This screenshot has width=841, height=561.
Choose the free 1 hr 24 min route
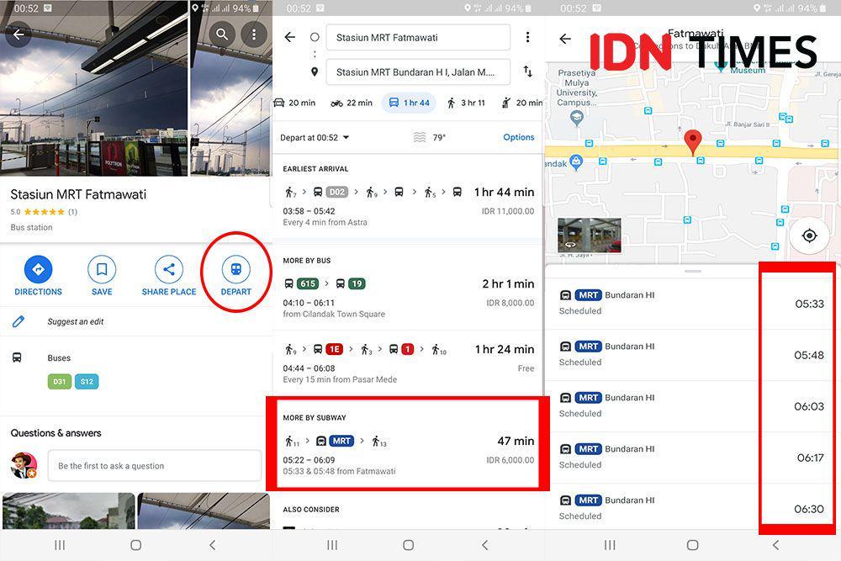[408, 363]
